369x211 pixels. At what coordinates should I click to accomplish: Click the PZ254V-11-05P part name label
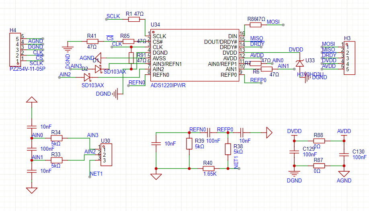pyautogui.click(x=27, y=69)
